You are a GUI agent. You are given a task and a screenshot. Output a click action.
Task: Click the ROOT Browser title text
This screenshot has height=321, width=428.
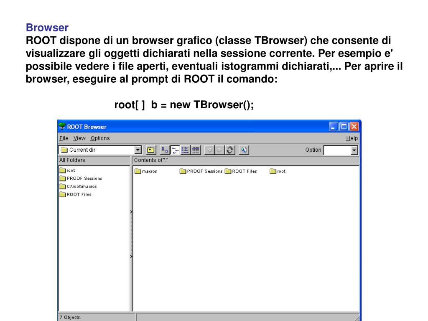point(87,127)
